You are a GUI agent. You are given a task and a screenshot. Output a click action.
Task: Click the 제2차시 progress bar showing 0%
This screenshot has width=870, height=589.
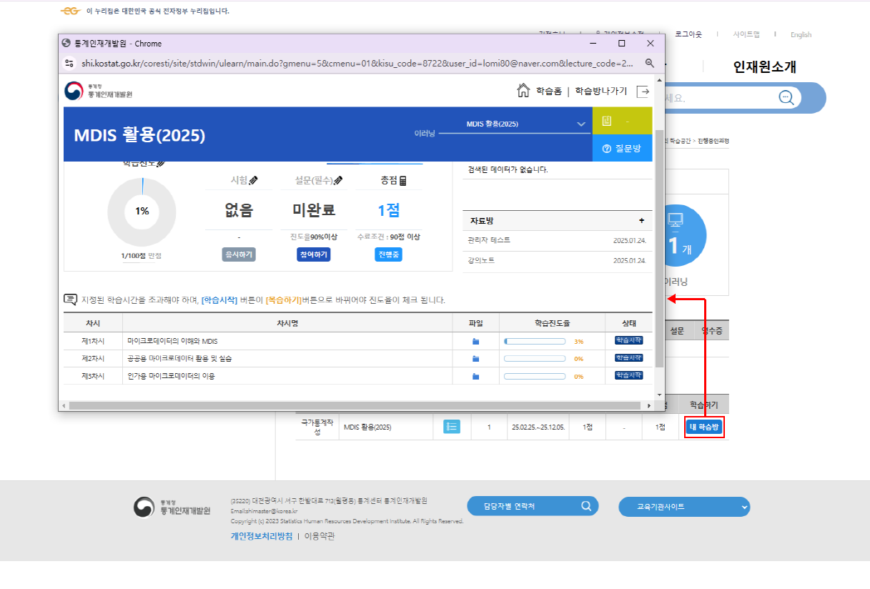pyautogui.click(x=535, y=359)
